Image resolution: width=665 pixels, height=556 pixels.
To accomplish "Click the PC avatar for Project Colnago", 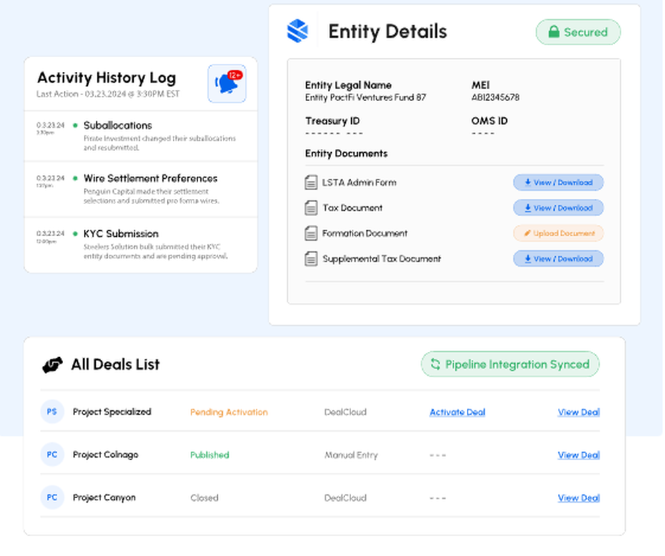I will (52, 454).
